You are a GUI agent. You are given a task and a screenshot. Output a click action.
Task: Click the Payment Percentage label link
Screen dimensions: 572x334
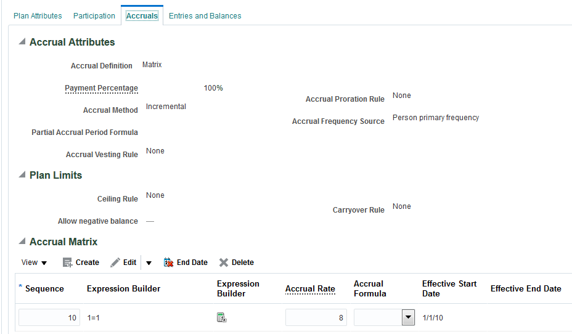point(101,88)
